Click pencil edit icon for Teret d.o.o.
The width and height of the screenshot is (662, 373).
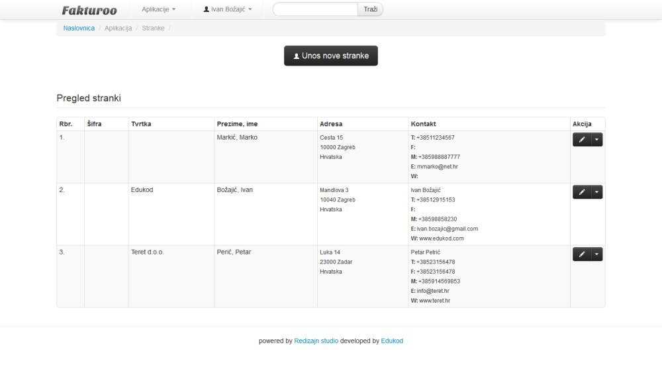(582, 254)
